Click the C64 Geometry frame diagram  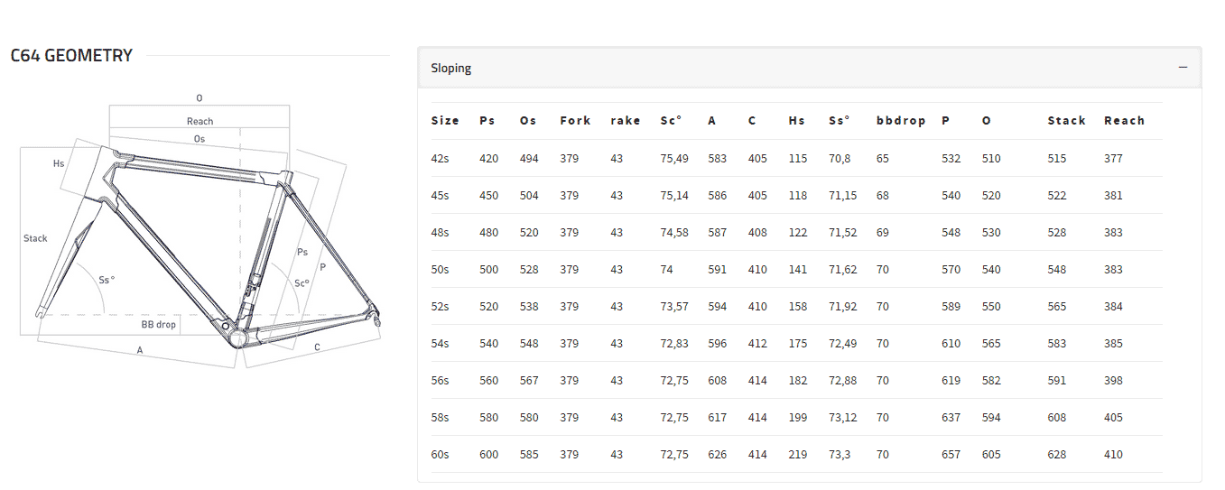tap(200, 228)
